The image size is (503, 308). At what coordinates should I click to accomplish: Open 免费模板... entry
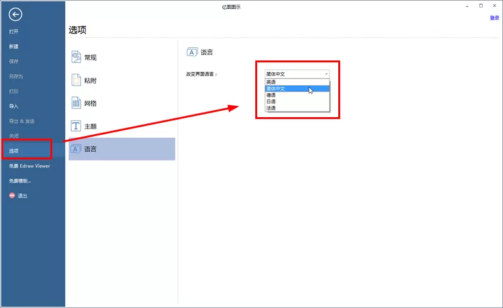(20, 181)
